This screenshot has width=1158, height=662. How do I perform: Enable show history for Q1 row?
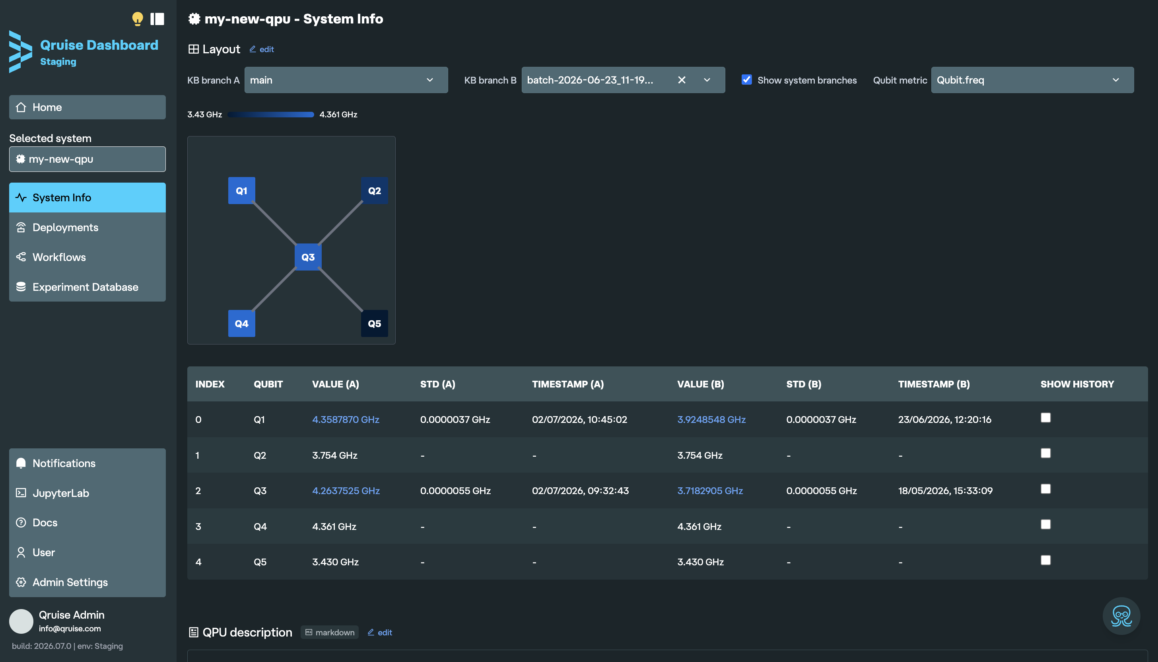point(1046,417)
